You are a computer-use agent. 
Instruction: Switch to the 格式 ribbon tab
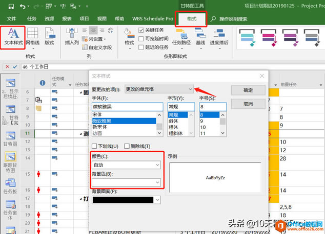click(x=191, y=18)
